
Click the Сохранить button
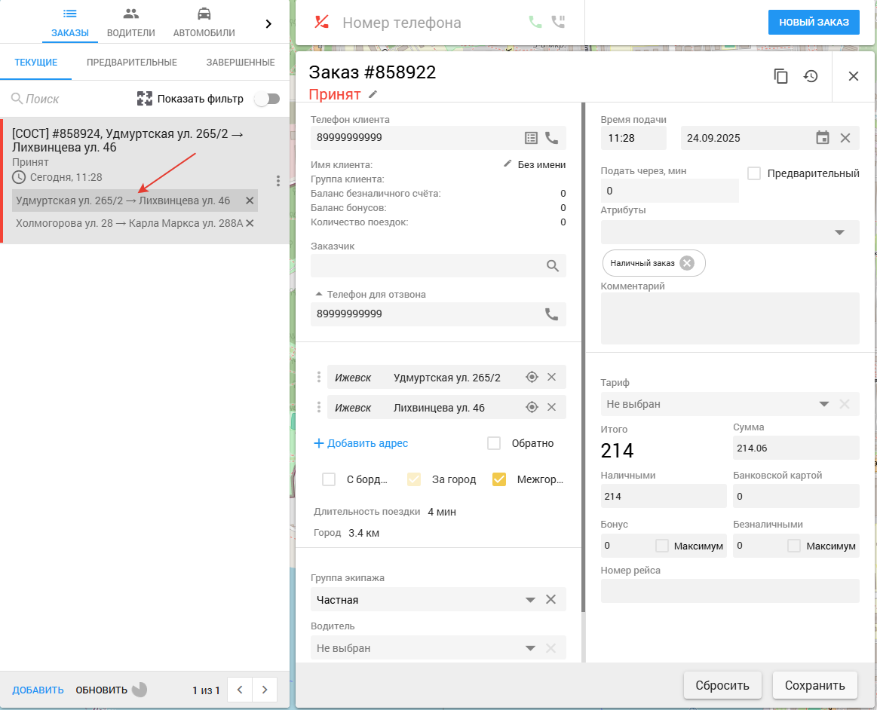(814, 685)
